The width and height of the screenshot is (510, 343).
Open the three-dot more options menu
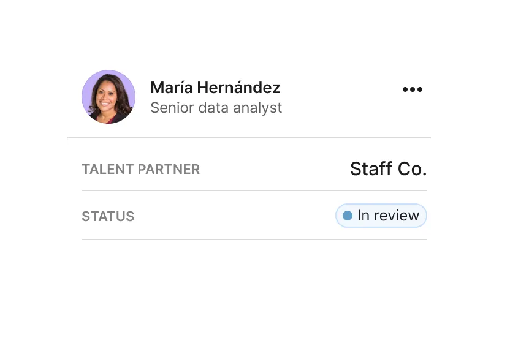click(412, 90)
